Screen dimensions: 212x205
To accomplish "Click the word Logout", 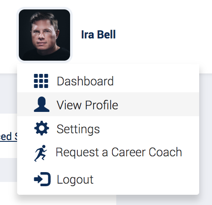I will coord(75,180).
